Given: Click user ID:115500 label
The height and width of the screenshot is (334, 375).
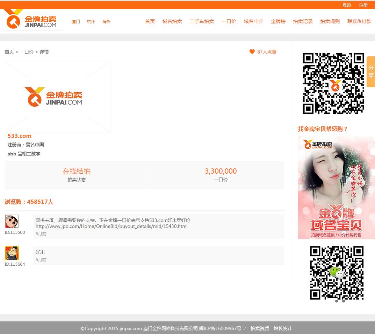Looking at the screenshot, I should [15, 232].
